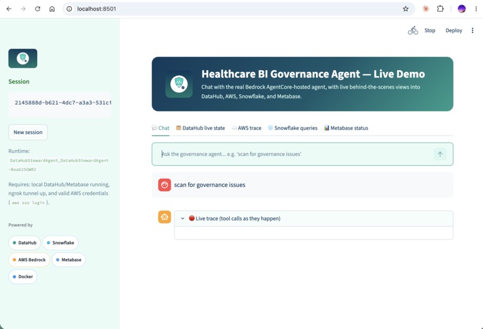Start a New session

(x=28, y=132)
